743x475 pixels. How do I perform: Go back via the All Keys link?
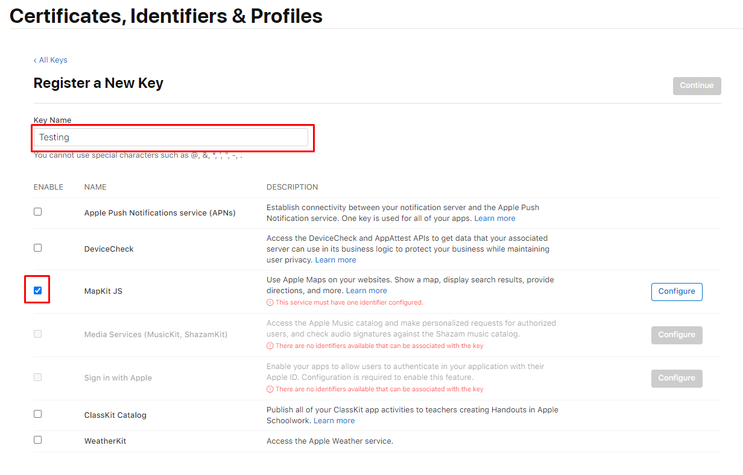coord(51,60)
